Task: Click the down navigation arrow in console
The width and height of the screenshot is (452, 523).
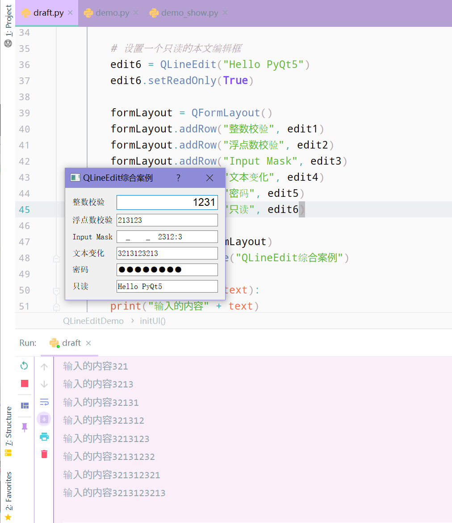Action: (x=43, y=383)
